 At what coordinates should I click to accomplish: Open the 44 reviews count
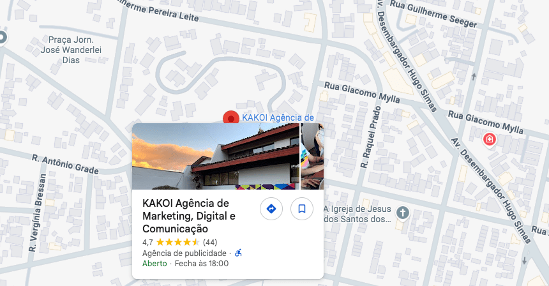210,242
